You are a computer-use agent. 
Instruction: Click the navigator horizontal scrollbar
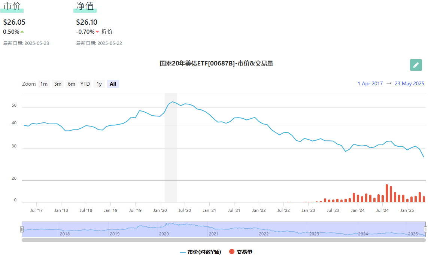(x=224, y=240)
